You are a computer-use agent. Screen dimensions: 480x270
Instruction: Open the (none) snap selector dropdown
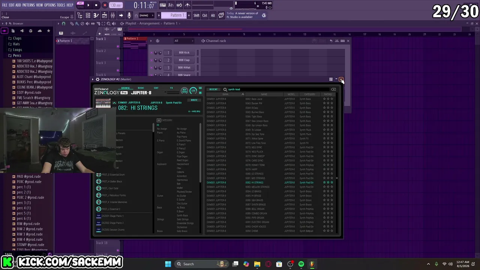coord(146,15)
